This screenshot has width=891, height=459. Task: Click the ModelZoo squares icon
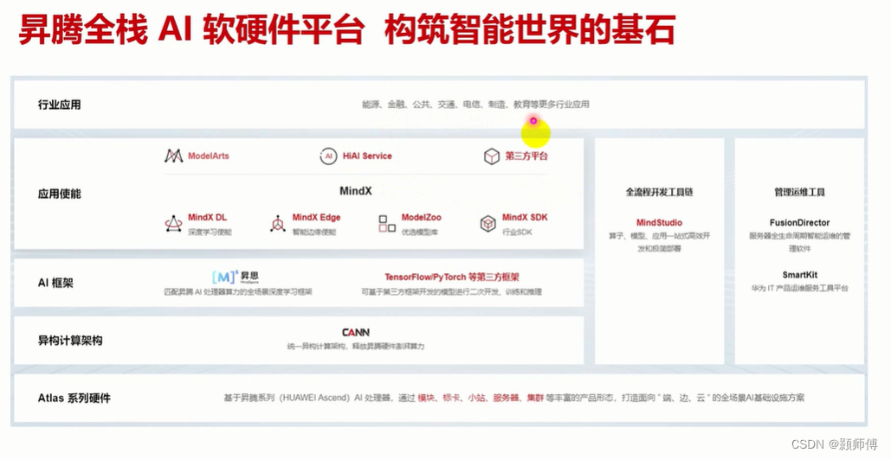[x=387, y=224]
